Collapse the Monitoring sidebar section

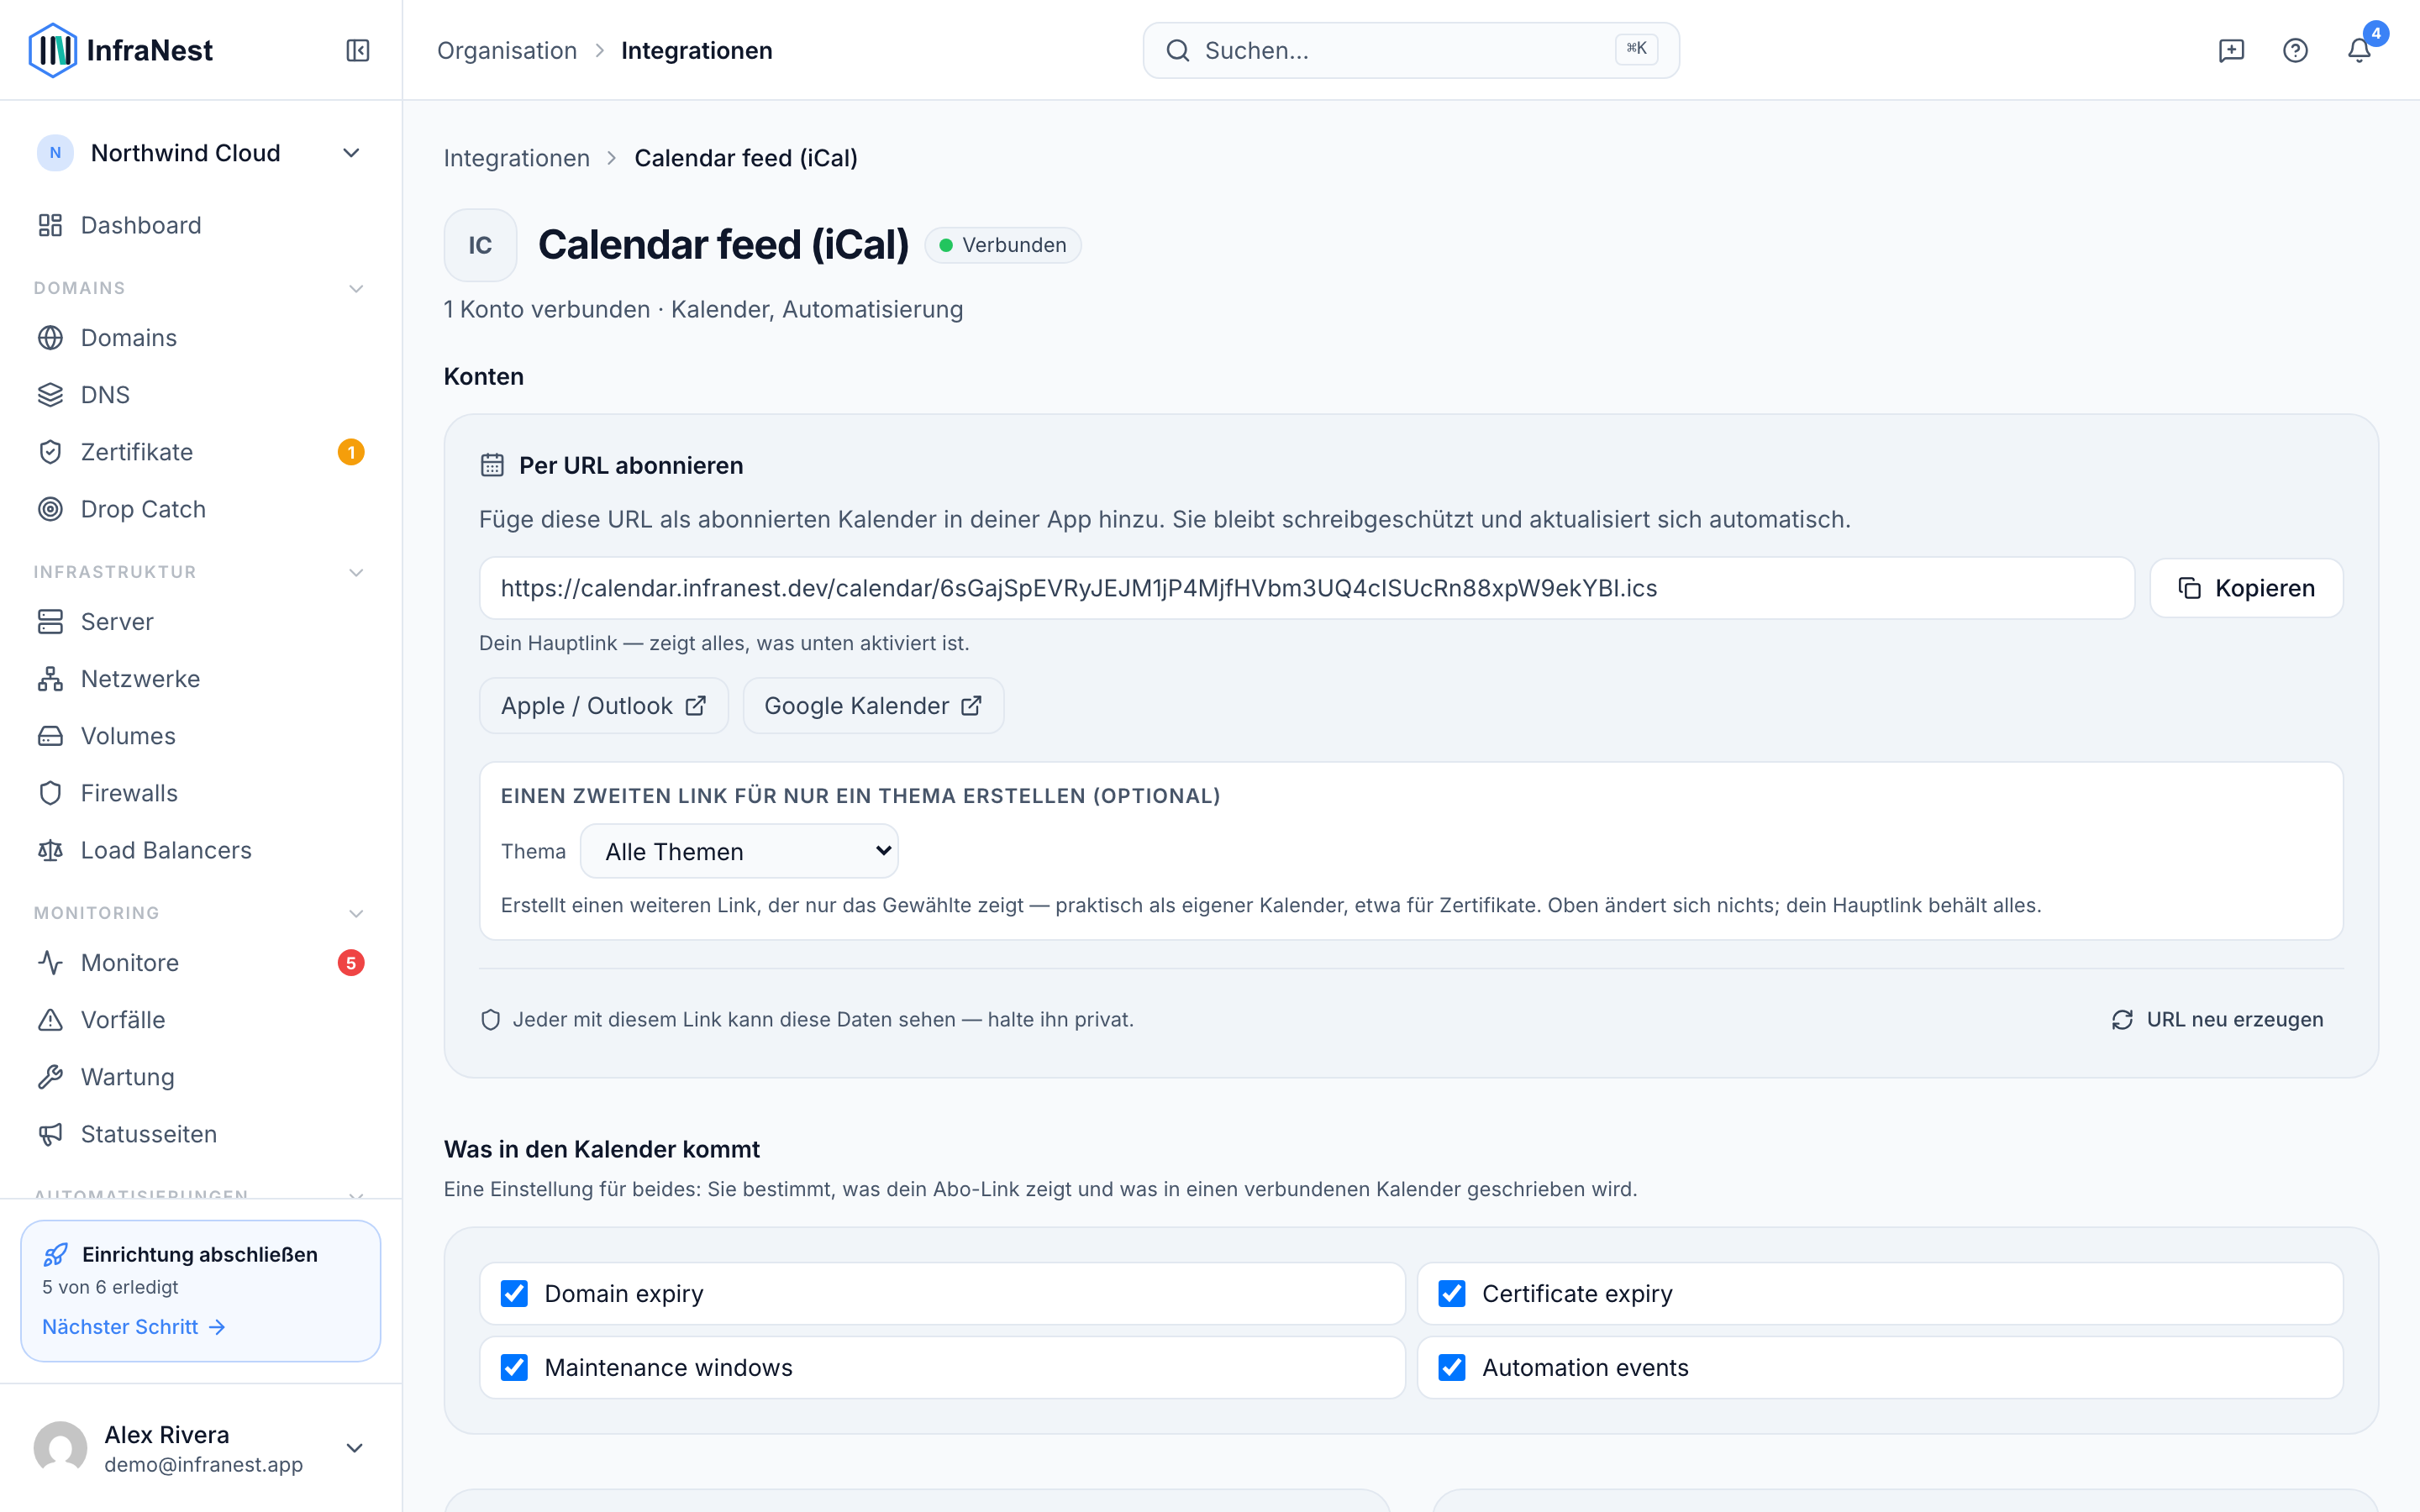(x=355, y=914)
